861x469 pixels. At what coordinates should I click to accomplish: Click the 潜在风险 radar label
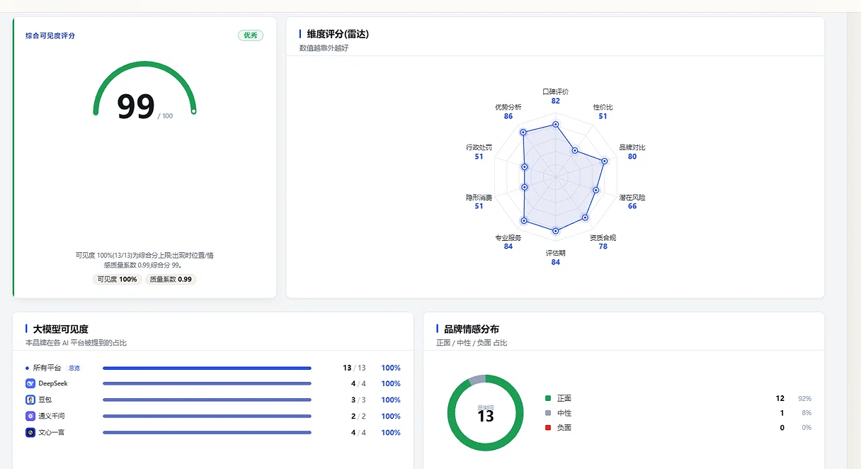point(632,197)
